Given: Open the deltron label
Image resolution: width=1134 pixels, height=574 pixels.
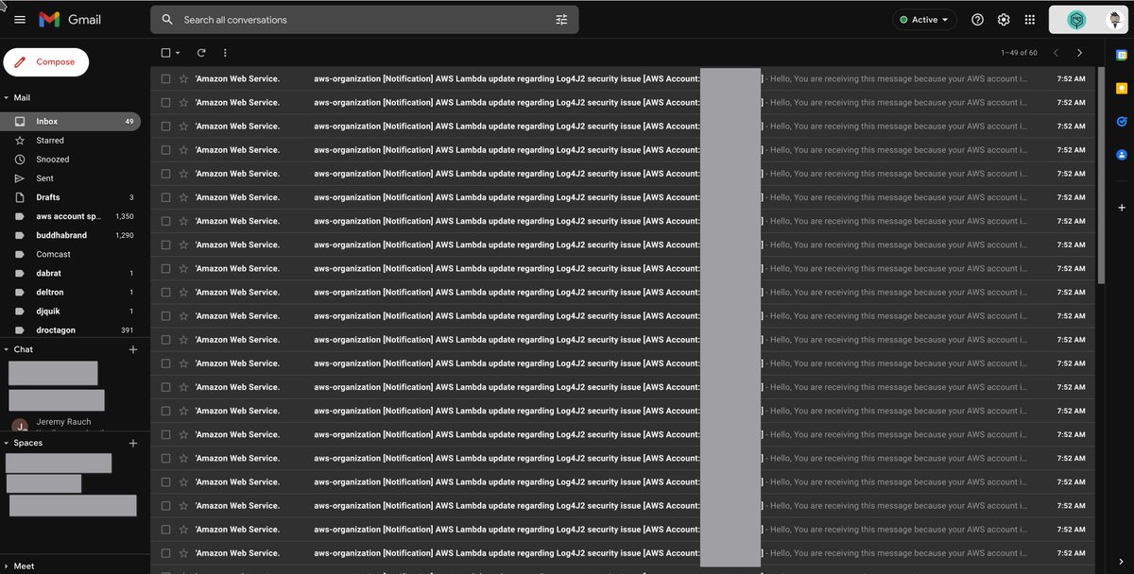Looking at the screenshot, I should pyautogui.click(x=70, y=292).
